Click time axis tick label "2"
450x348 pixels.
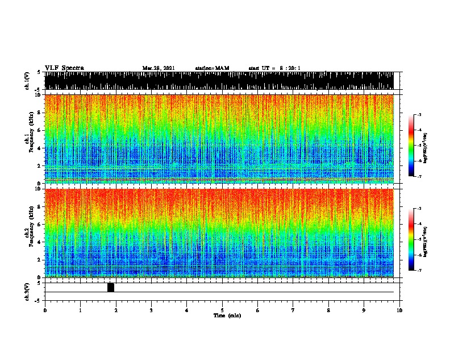[x=116, y=310]
